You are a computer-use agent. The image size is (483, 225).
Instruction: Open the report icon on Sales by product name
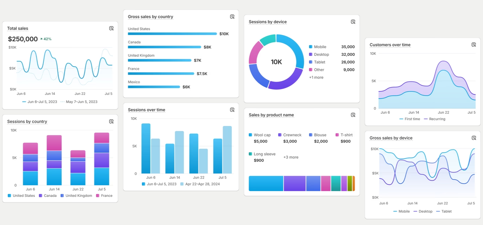353,115
